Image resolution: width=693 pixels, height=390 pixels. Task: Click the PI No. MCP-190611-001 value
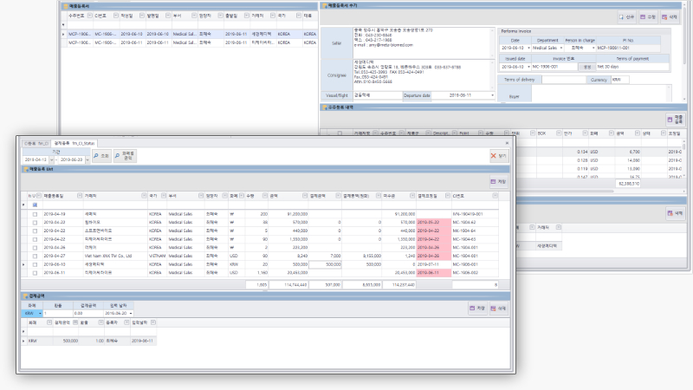pyautogui.click(x=628, y=48)
